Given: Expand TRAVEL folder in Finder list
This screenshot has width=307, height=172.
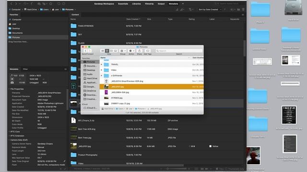Looking at the screenshot, I should (x=101, y=64).
